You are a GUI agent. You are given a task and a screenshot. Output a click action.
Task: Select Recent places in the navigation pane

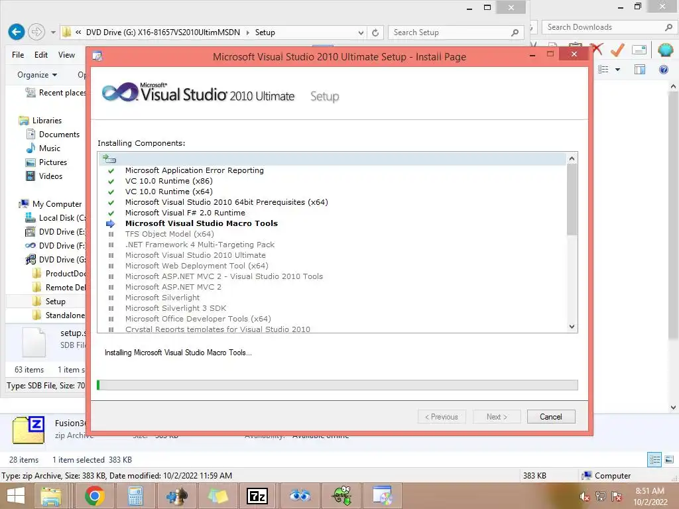[x=56, y=93]
